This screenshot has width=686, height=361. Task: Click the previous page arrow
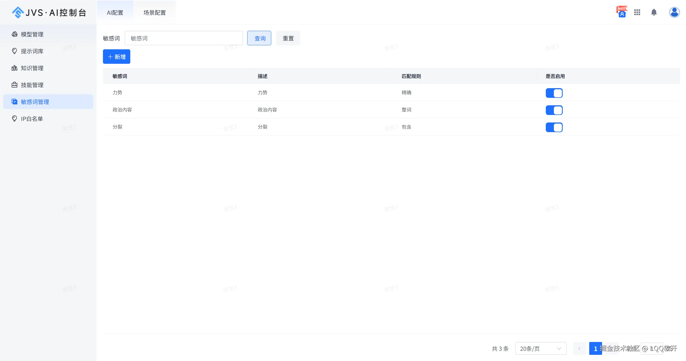[580, 349]
